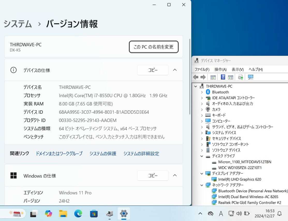
Task: Switch to Device Manager taskbar icon
Action: coord(109,214)
